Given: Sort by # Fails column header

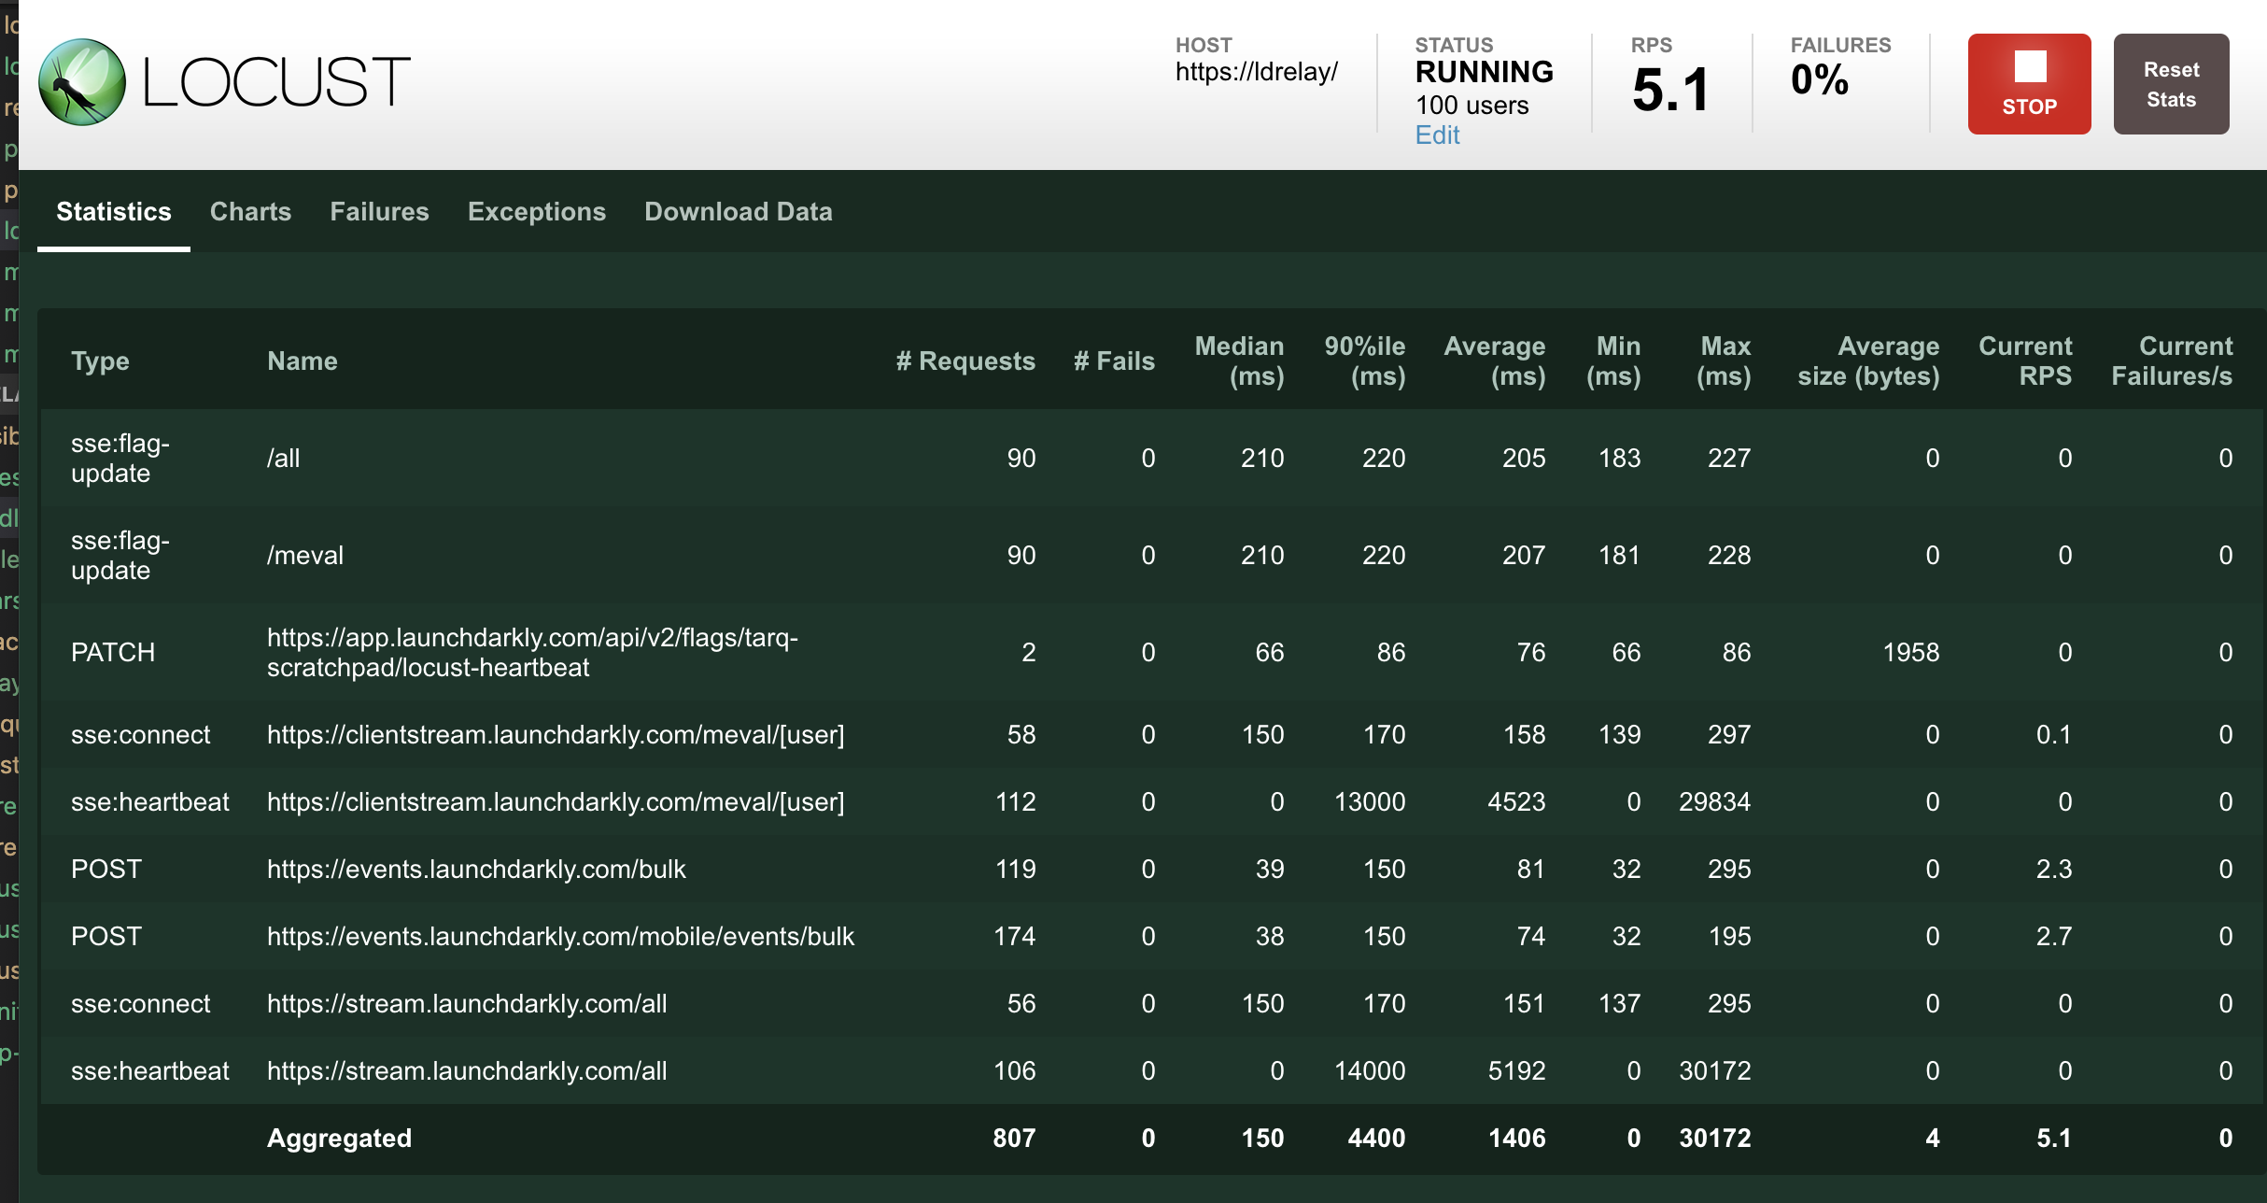Looking at the screenshot, I should click(1114, 361).
